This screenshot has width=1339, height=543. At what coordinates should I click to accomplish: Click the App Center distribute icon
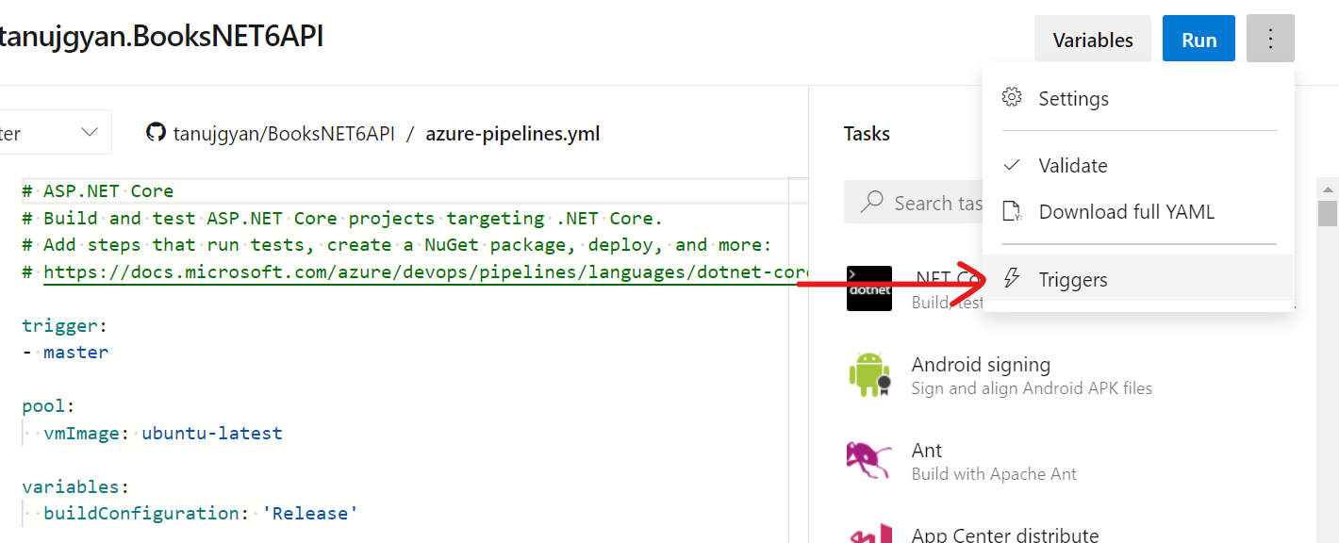(x=868, y=534)
